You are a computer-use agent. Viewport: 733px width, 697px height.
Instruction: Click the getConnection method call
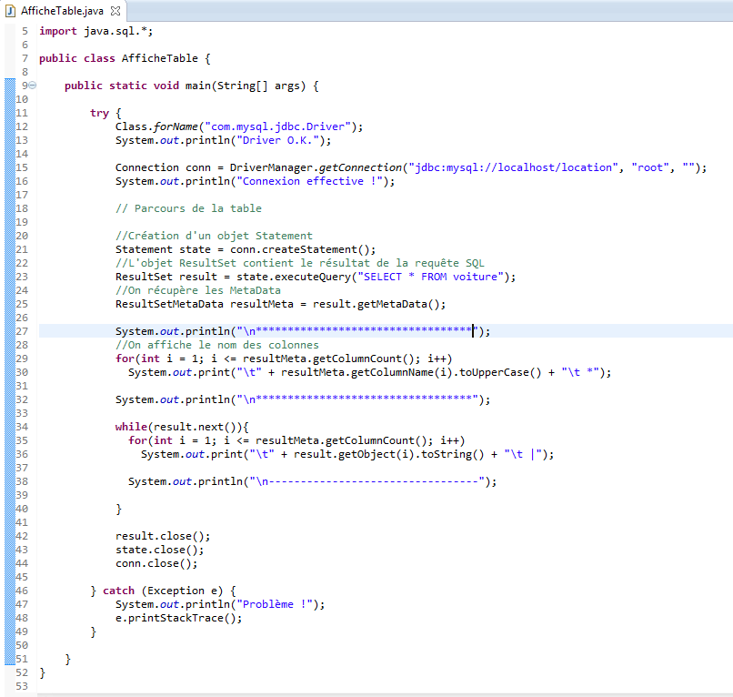coord(358,167)
